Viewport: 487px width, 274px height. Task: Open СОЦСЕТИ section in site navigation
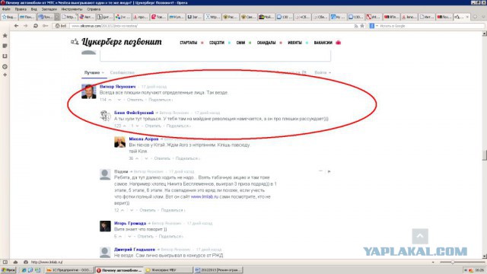pos(216,43)
